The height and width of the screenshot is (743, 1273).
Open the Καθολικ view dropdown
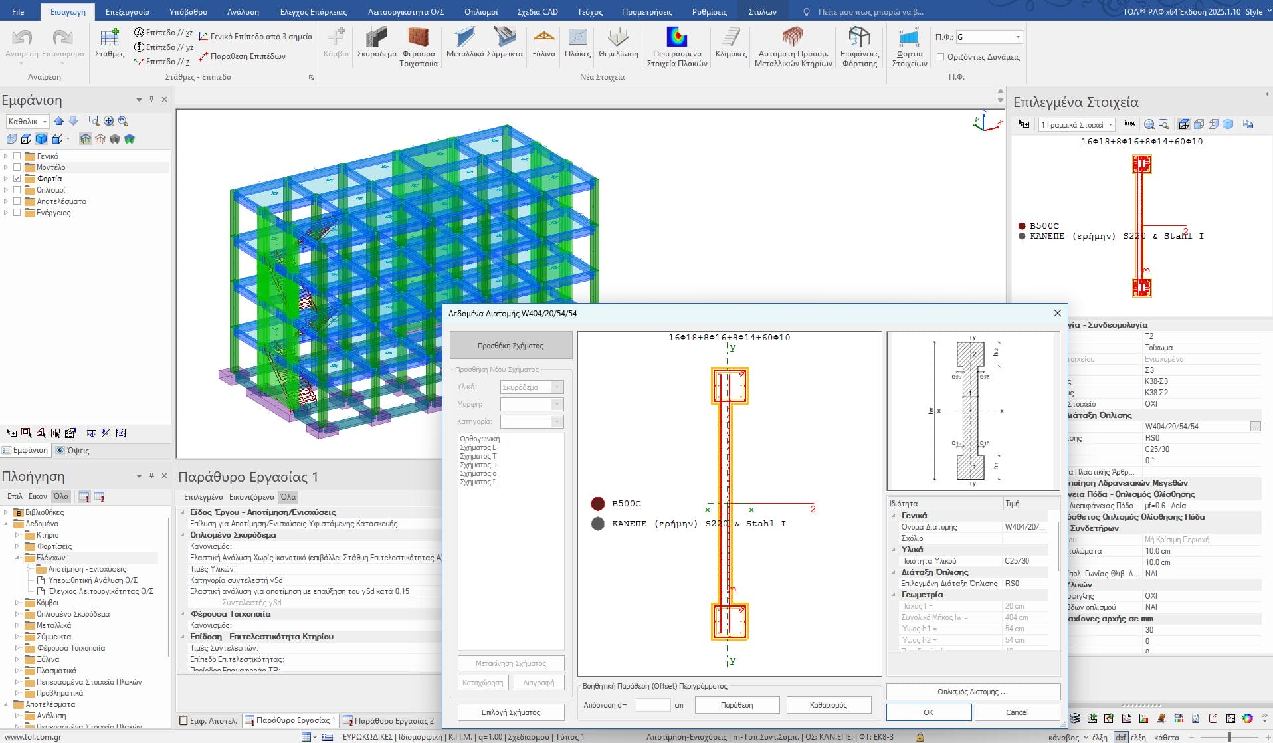[45, 122]
